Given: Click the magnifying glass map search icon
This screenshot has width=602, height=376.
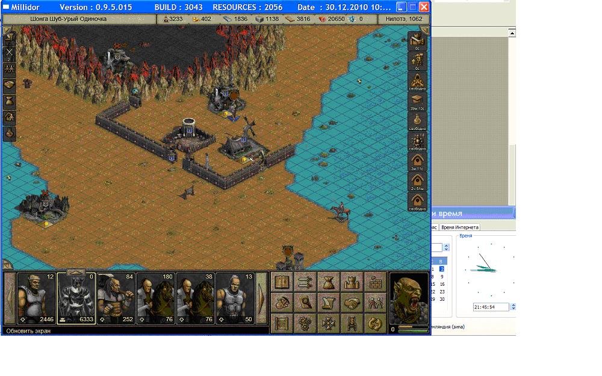Looking at the screenshot, I should [305, 303].
